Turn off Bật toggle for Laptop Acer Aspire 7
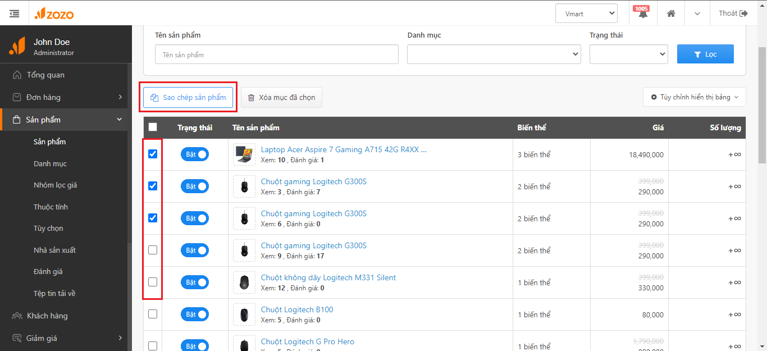 [195, 154]
